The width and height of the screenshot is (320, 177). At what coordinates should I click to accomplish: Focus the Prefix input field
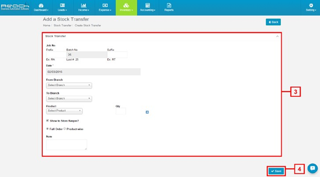click(x=56, y=55)
